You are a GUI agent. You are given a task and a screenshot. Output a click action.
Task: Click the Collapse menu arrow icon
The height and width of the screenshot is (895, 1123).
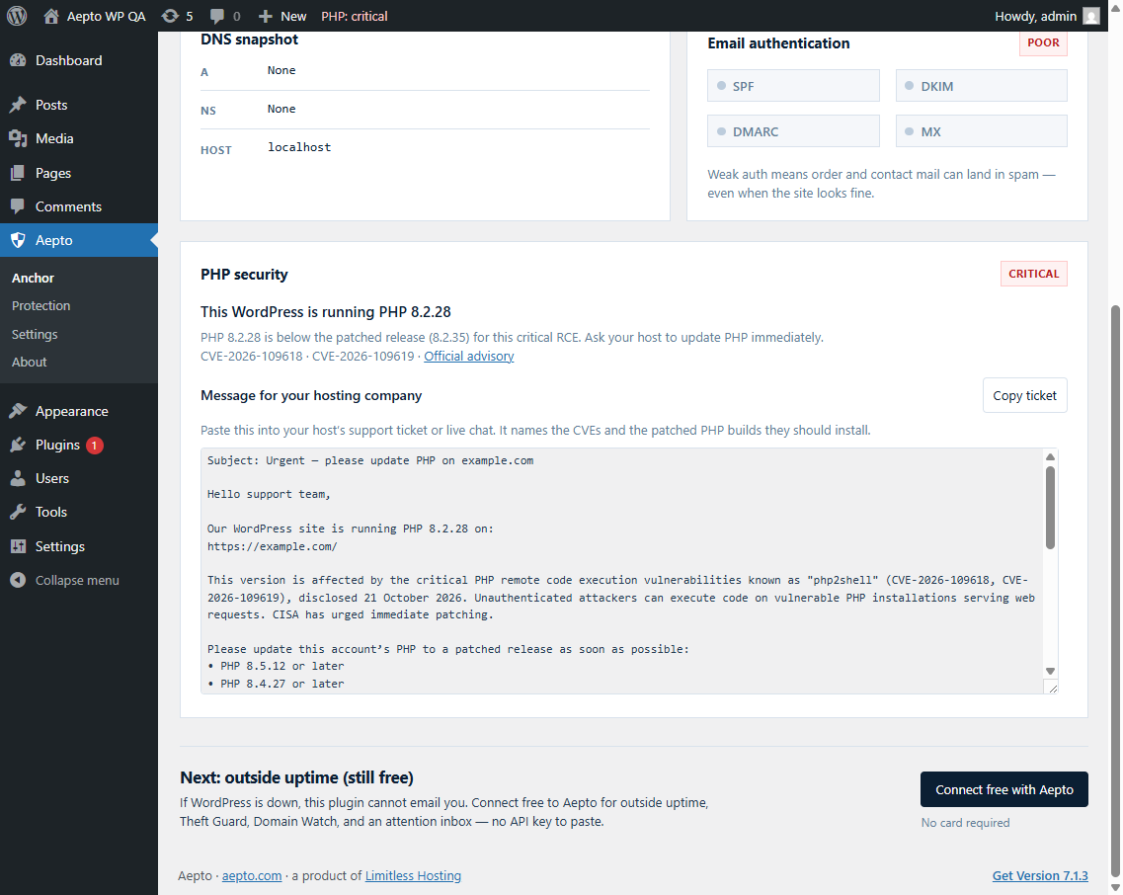(x=18, y=581)
